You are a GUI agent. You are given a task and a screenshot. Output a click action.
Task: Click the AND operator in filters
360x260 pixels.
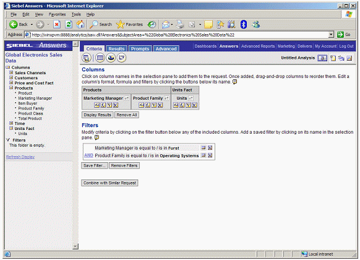(88, 155)
